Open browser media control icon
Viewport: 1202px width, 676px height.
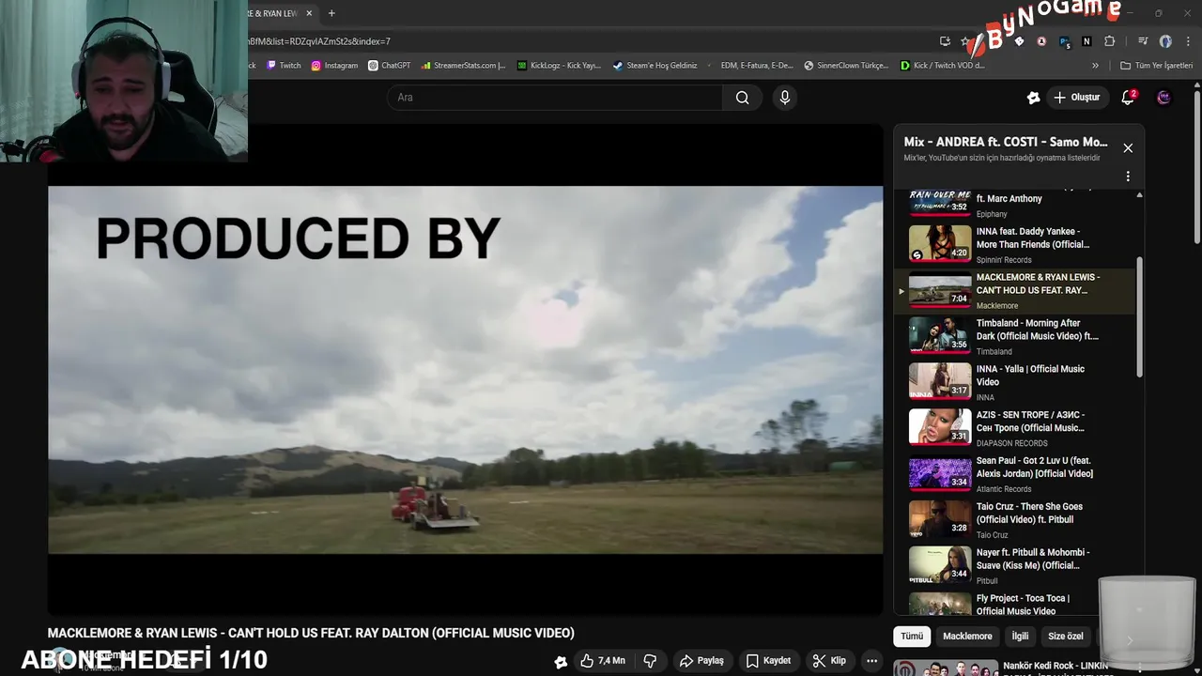[1142, 41]
